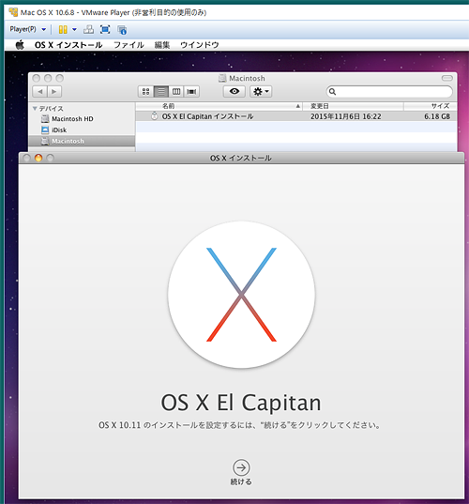Click the Quick Look eye button in Finder
Viewport: 469px width, 504px height.
234,92
